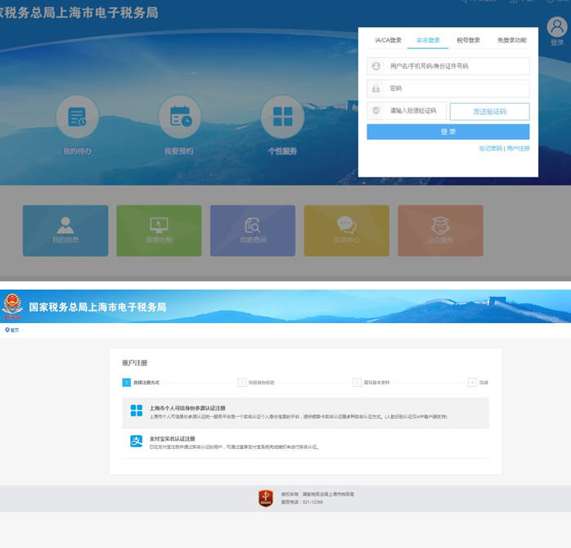Switch to the 免登录功能 tab
Image resolution: width=571 pixels, height=548 pixels.
click(x=512, y=40)
